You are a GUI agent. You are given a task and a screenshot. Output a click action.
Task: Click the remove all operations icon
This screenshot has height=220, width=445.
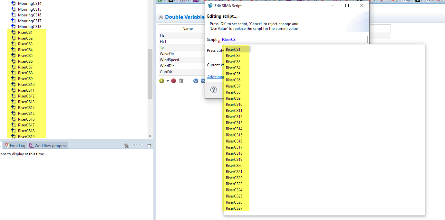coord(126,145)
